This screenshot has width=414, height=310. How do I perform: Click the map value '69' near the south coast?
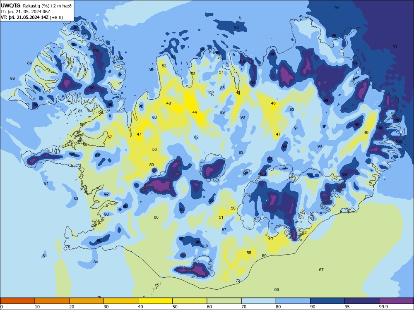point(264,256)
